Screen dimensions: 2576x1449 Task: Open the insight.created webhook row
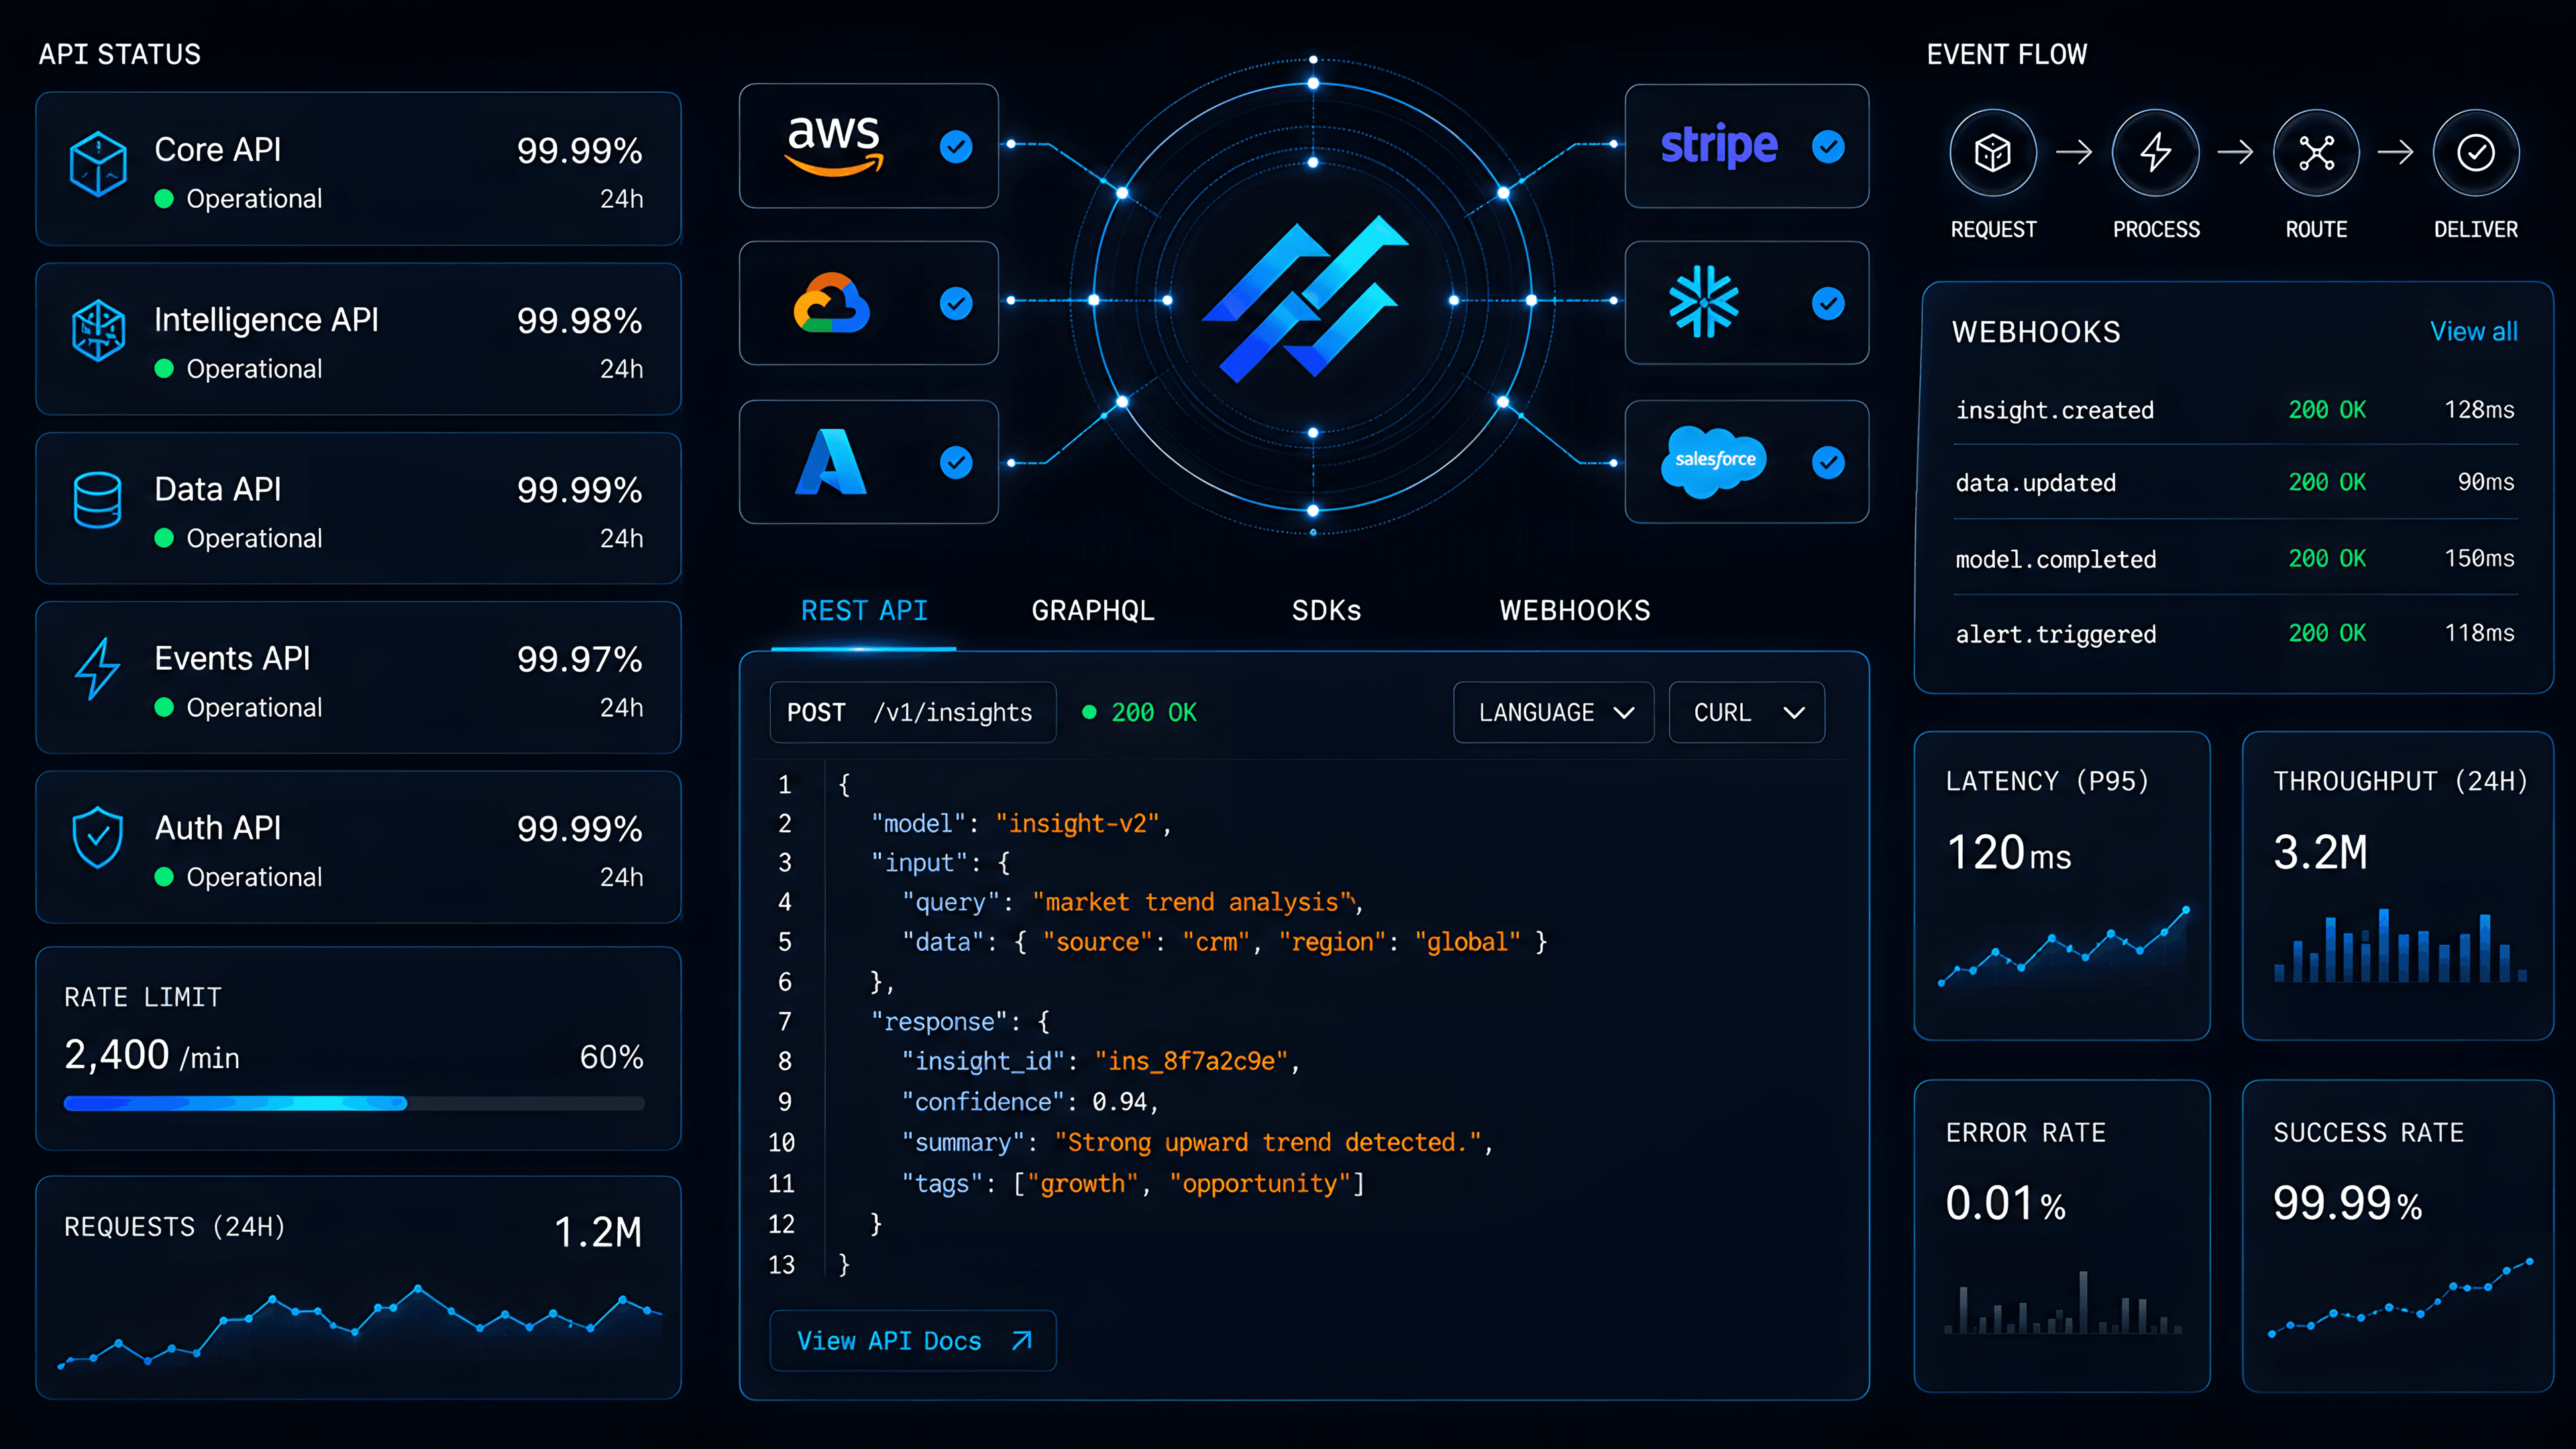click(2235, 410)
